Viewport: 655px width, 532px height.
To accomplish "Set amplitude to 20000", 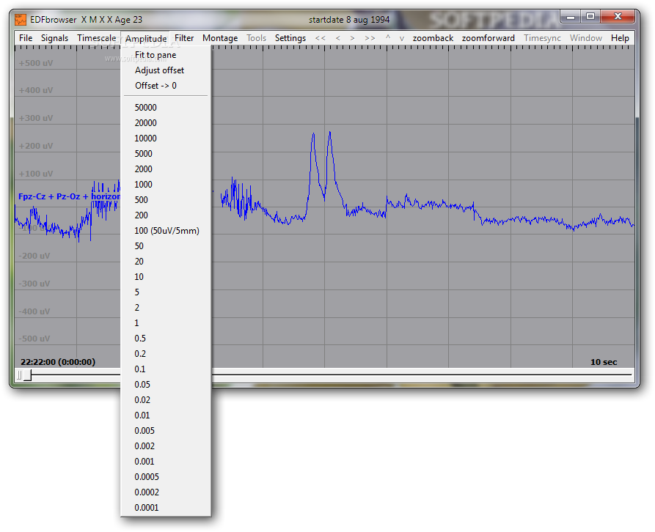I will pos(166,123).
